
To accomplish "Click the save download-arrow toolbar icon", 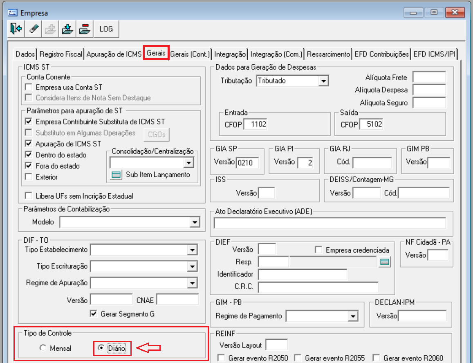I will [x=67, y=29].
